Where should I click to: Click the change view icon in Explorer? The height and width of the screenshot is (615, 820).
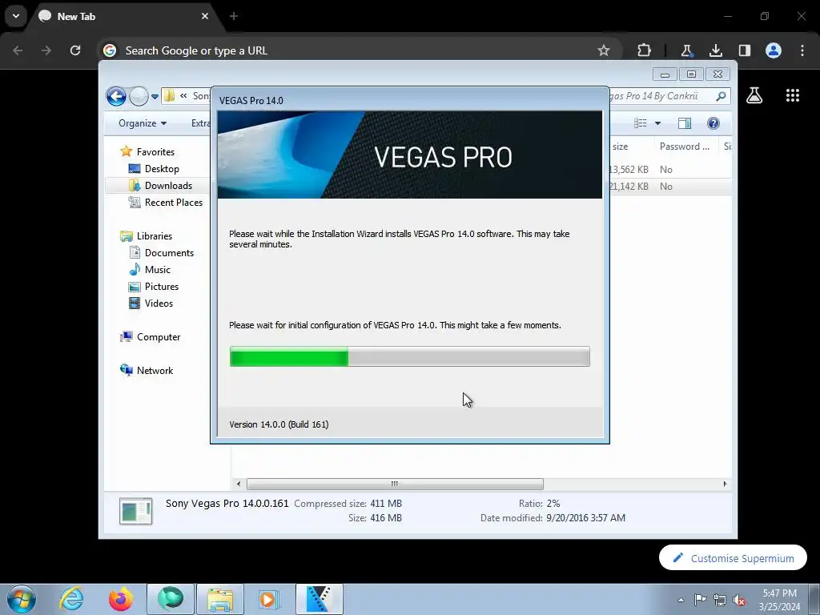641,123
